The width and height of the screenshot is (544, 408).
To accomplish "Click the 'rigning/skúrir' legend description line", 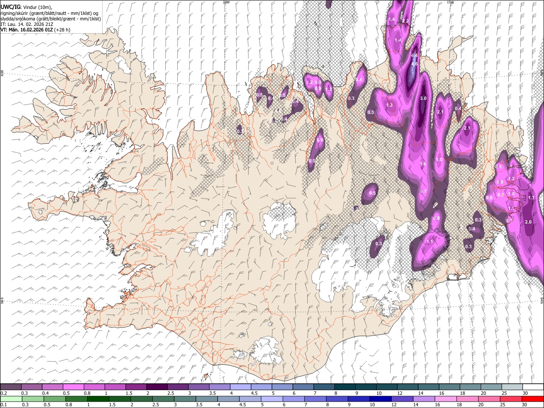I will tap(50, 13).
